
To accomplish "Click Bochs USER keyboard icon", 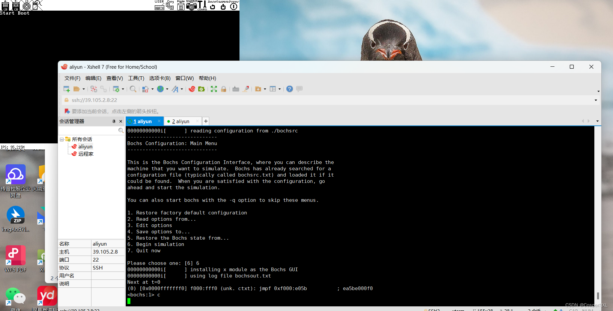I will coord(159,5).
